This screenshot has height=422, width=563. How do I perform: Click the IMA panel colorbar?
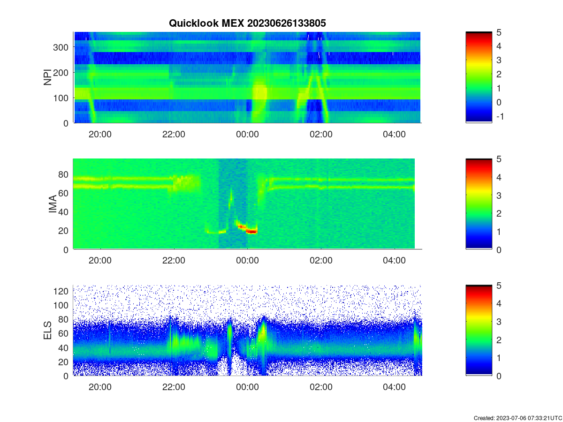[x=479, y=204]
